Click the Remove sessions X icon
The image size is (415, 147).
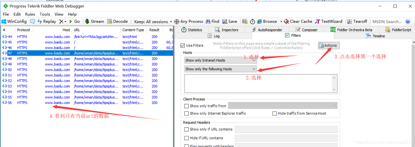(61, 21)
